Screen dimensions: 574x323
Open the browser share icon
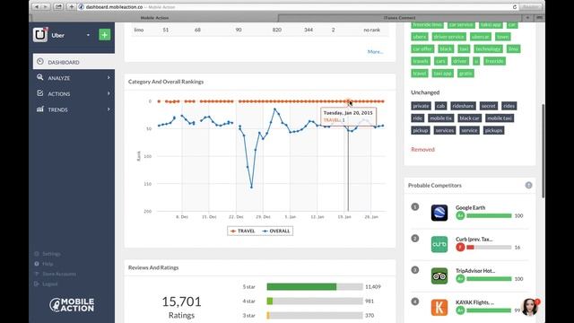pos(58,6)
